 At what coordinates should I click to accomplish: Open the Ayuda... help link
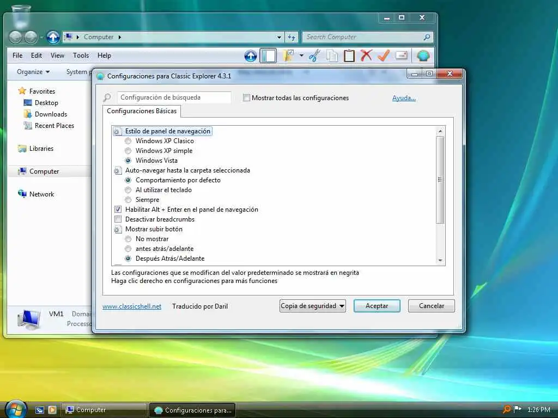point(404,98)
